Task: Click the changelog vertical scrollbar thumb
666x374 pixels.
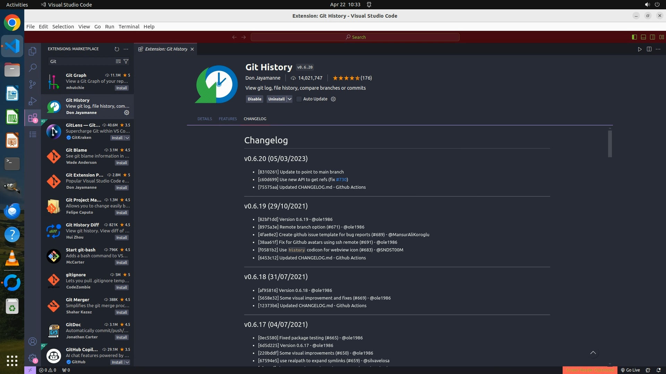Action: coord(610,144)
